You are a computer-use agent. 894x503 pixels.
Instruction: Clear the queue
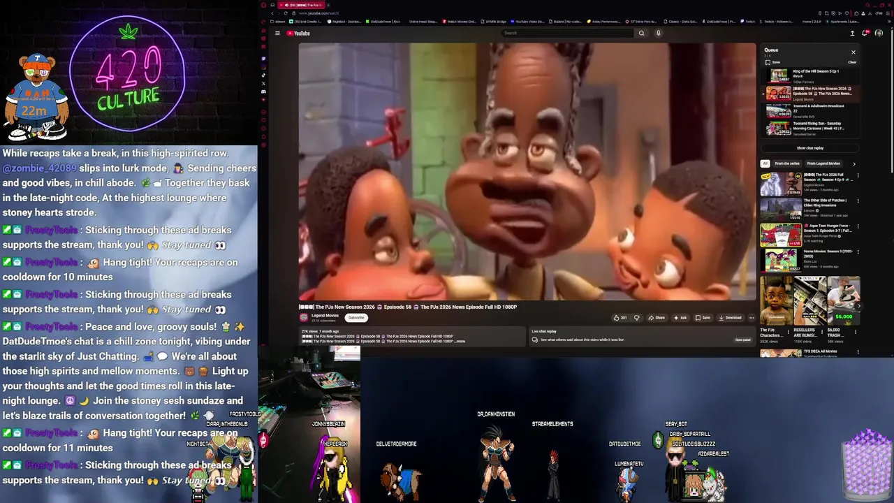pos(852,62)
